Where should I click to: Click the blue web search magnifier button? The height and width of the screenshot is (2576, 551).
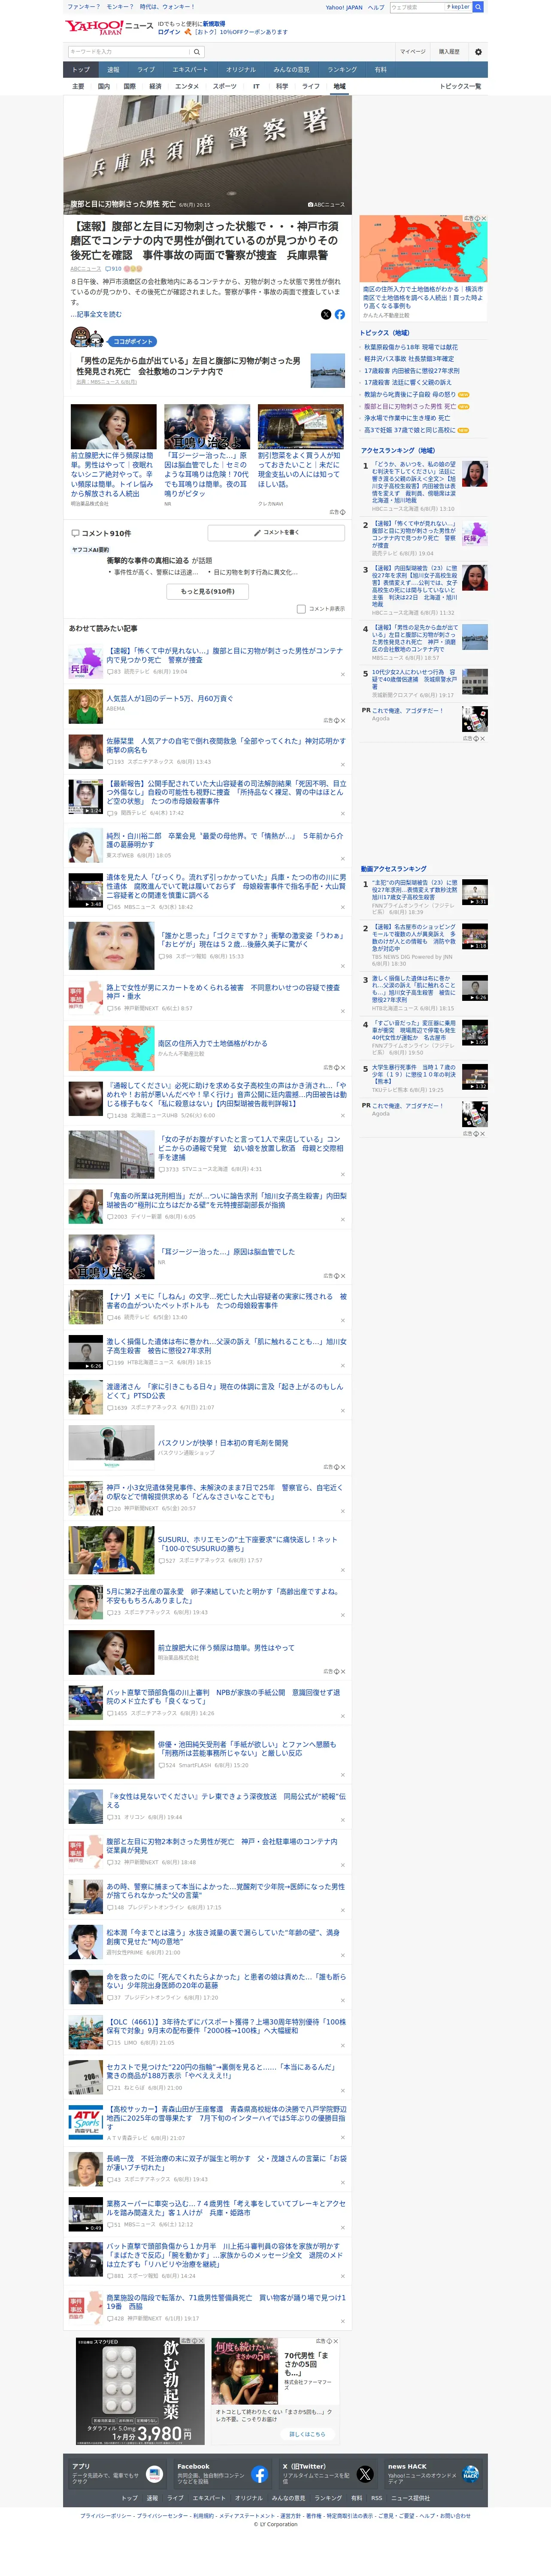point(478,7)
